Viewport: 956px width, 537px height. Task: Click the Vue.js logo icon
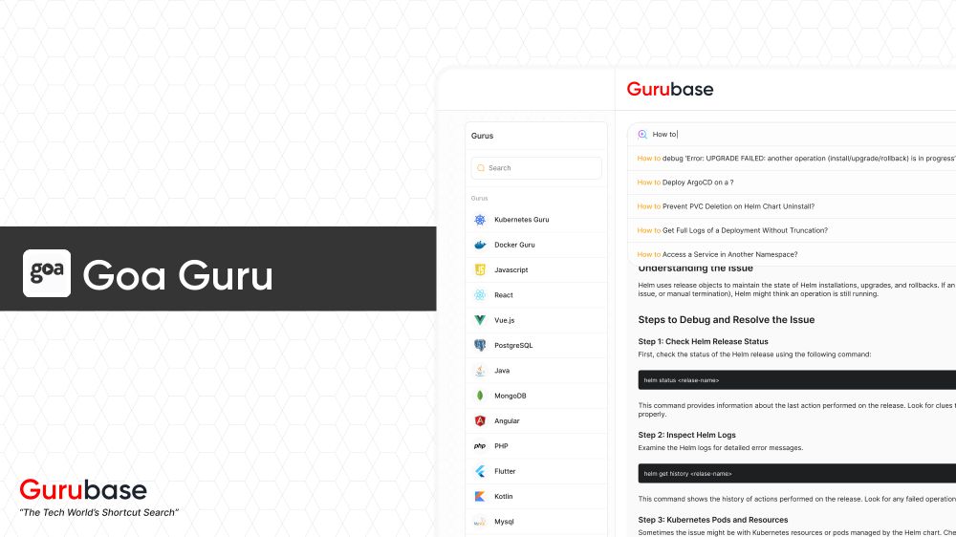click(x=480, y=320)
